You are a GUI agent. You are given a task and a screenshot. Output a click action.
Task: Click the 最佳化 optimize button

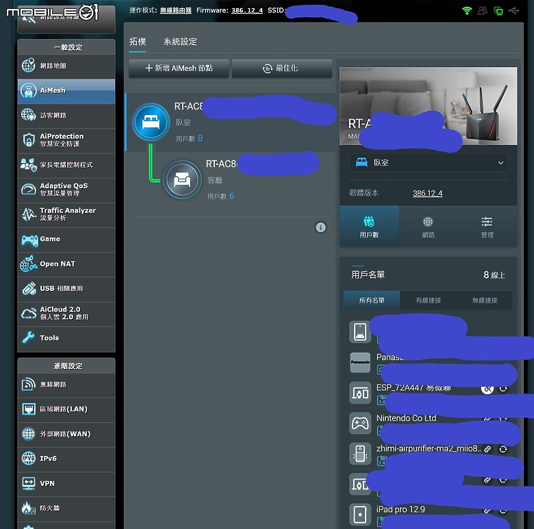click(281, 68)
